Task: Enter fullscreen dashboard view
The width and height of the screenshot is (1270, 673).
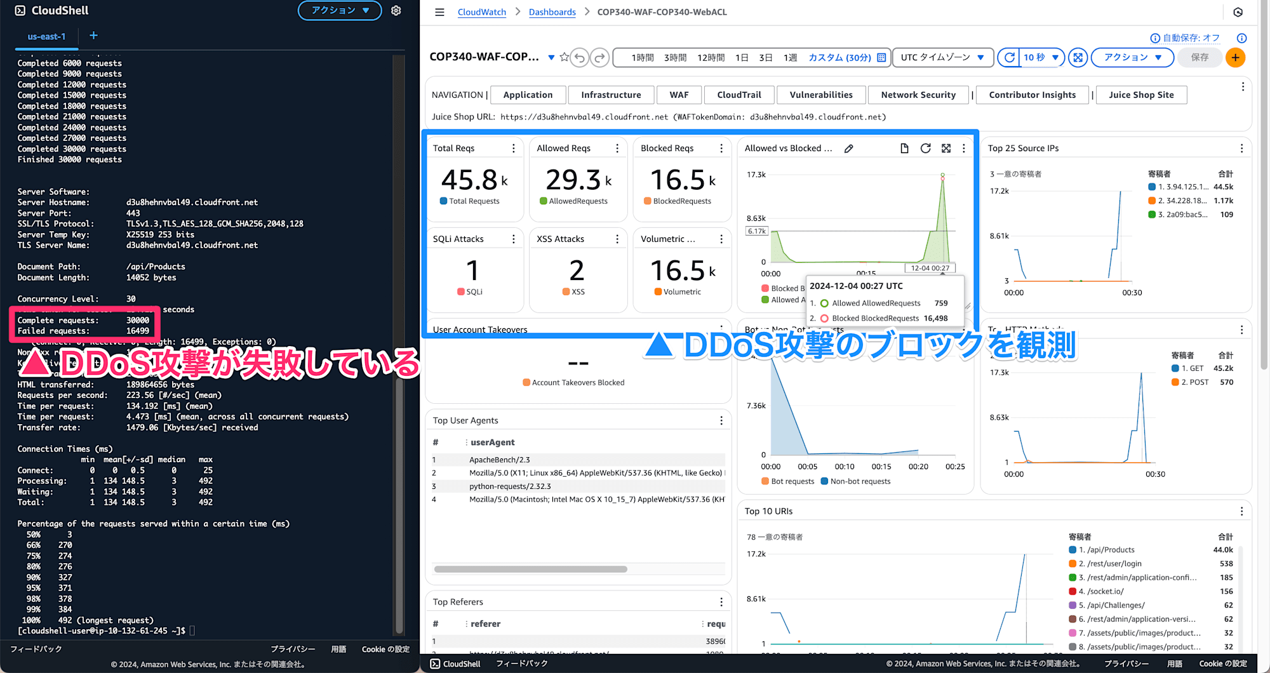Action: coord(1078,58)
